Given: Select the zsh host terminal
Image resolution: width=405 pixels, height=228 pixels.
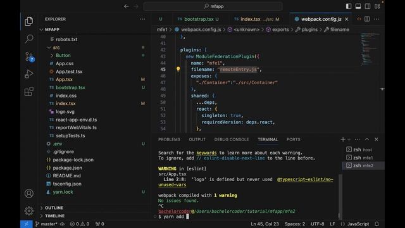Looking at the screenshot, I should pyautogui.click(x=363, y=149).
